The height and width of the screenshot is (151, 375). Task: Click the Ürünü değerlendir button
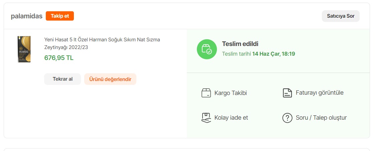110,79
